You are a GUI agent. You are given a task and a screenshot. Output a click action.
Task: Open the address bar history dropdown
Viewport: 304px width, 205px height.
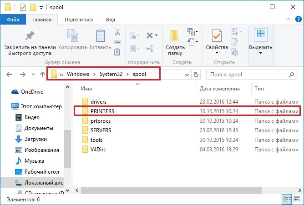point(186,75)
